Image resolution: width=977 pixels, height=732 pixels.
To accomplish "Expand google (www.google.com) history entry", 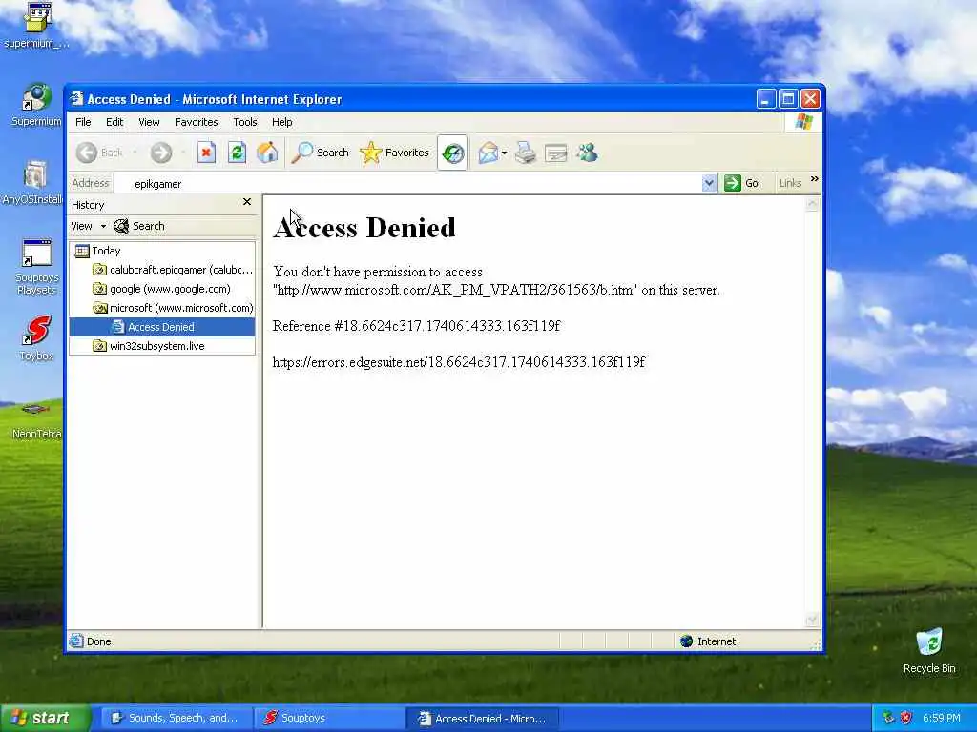I will point(162,289).
